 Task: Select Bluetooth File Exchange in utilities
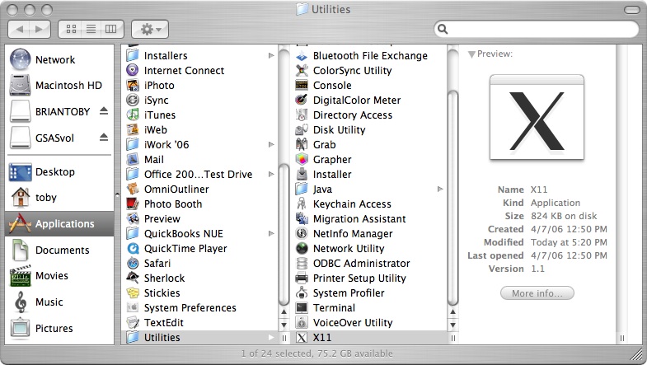coord(370,56)
